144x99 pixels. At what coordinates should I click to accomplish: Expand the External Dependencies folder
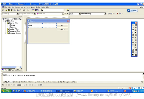click(5, 33)
